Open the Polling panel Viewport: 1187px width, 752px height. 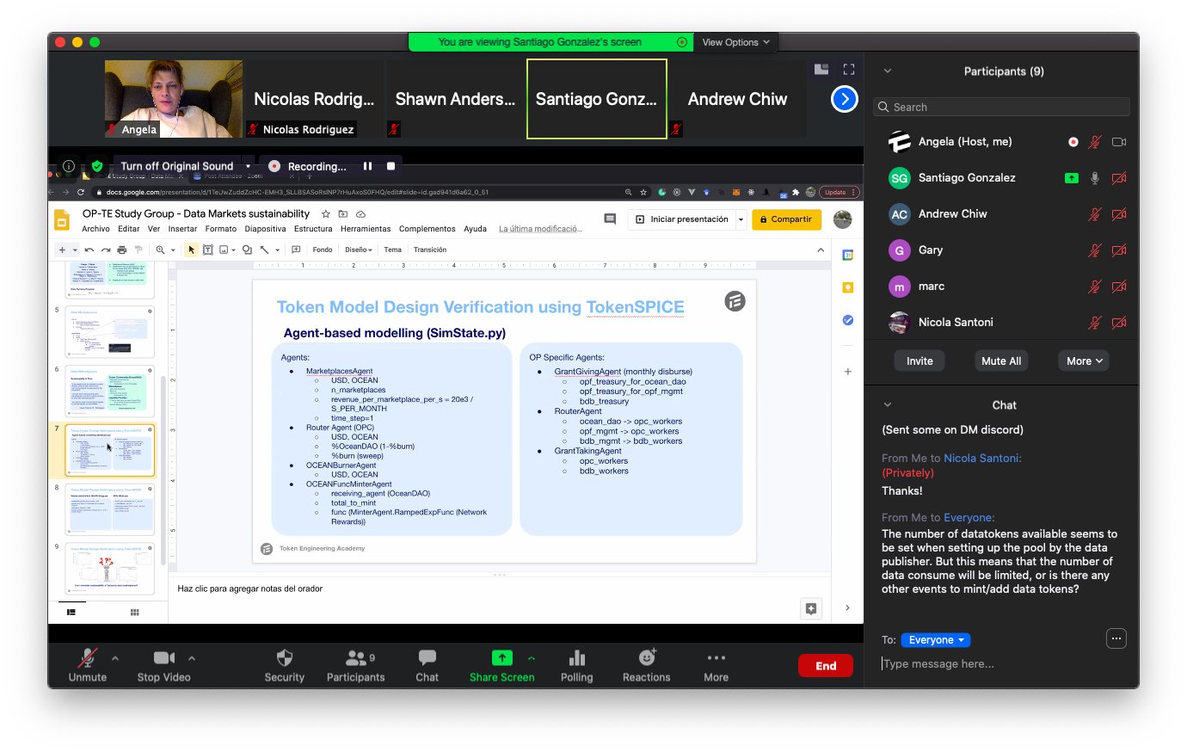(x=576, y=665)
